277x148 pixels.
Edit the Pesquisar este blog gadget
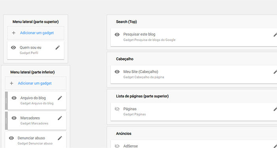pos(275,34)
